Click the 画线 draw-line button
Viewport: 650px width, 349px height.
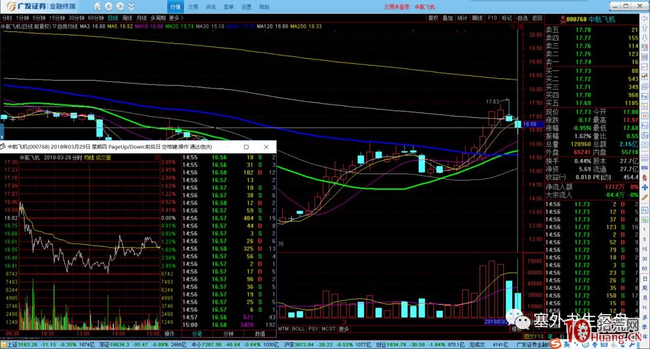coord(477,18)
